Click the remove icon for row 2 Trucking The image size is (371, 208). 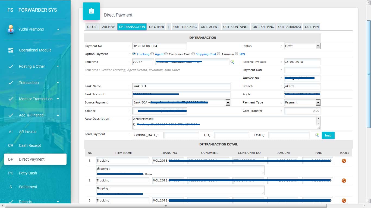point(344,181)
